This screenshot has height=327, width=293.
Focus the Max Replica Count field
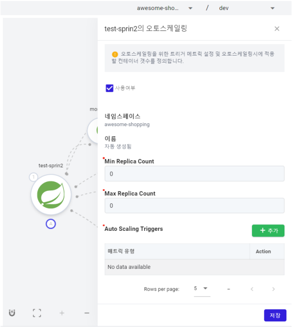[194, 205]
